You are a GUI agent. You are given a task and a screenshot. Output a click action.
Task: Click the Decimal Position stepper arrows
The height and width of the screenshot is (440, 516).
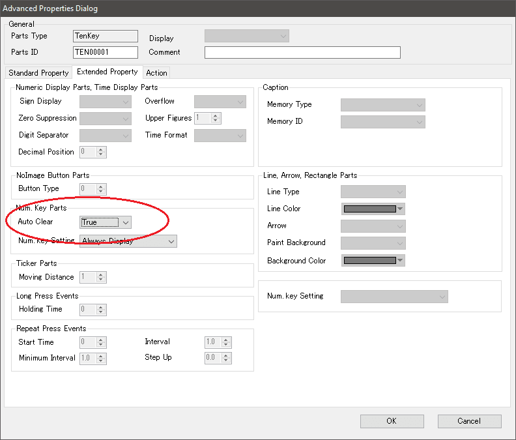pyautogui.click(x=101, y=152)
